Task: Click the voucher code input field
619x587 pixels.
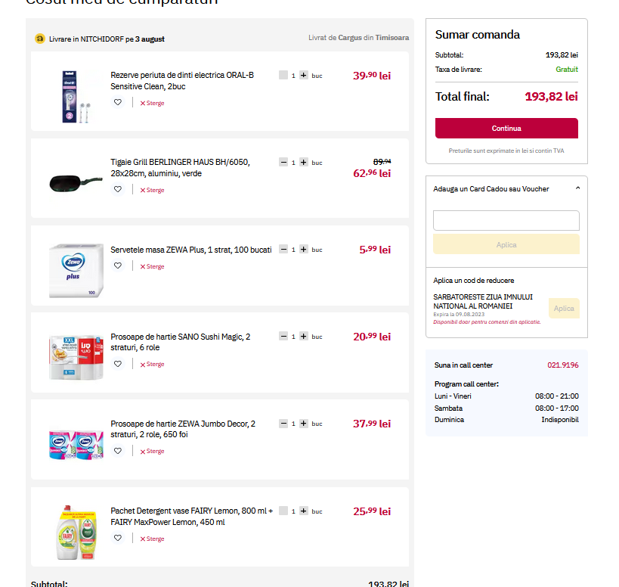Action: tap(506, 220)
